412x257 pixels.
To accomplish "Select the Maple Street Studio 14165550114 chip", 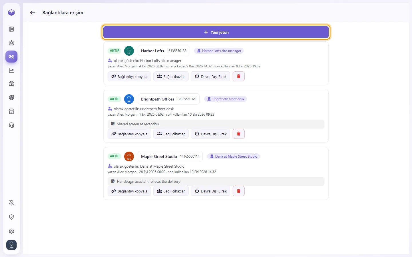I will (170, 156).
